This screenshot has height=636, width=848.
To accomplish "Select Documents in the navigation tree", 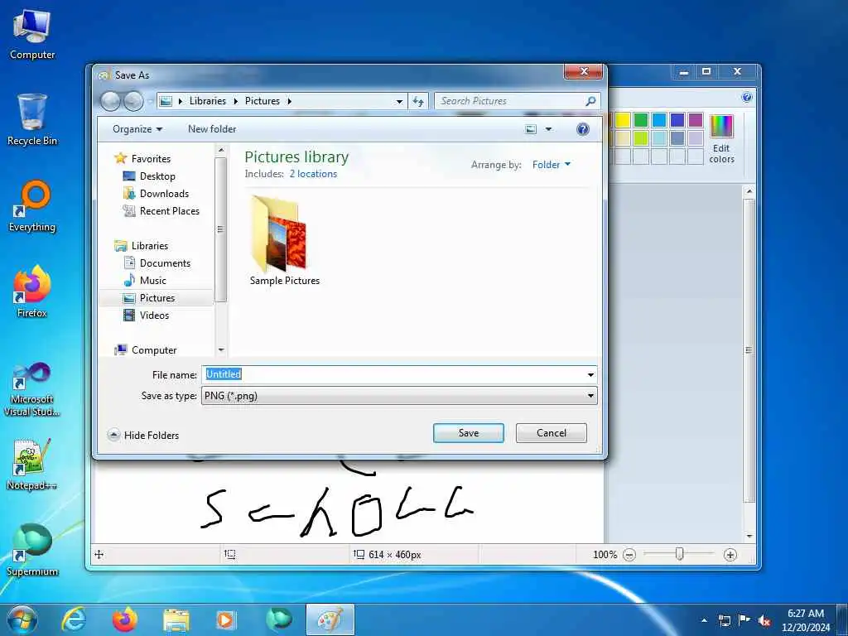I will 157,263.
